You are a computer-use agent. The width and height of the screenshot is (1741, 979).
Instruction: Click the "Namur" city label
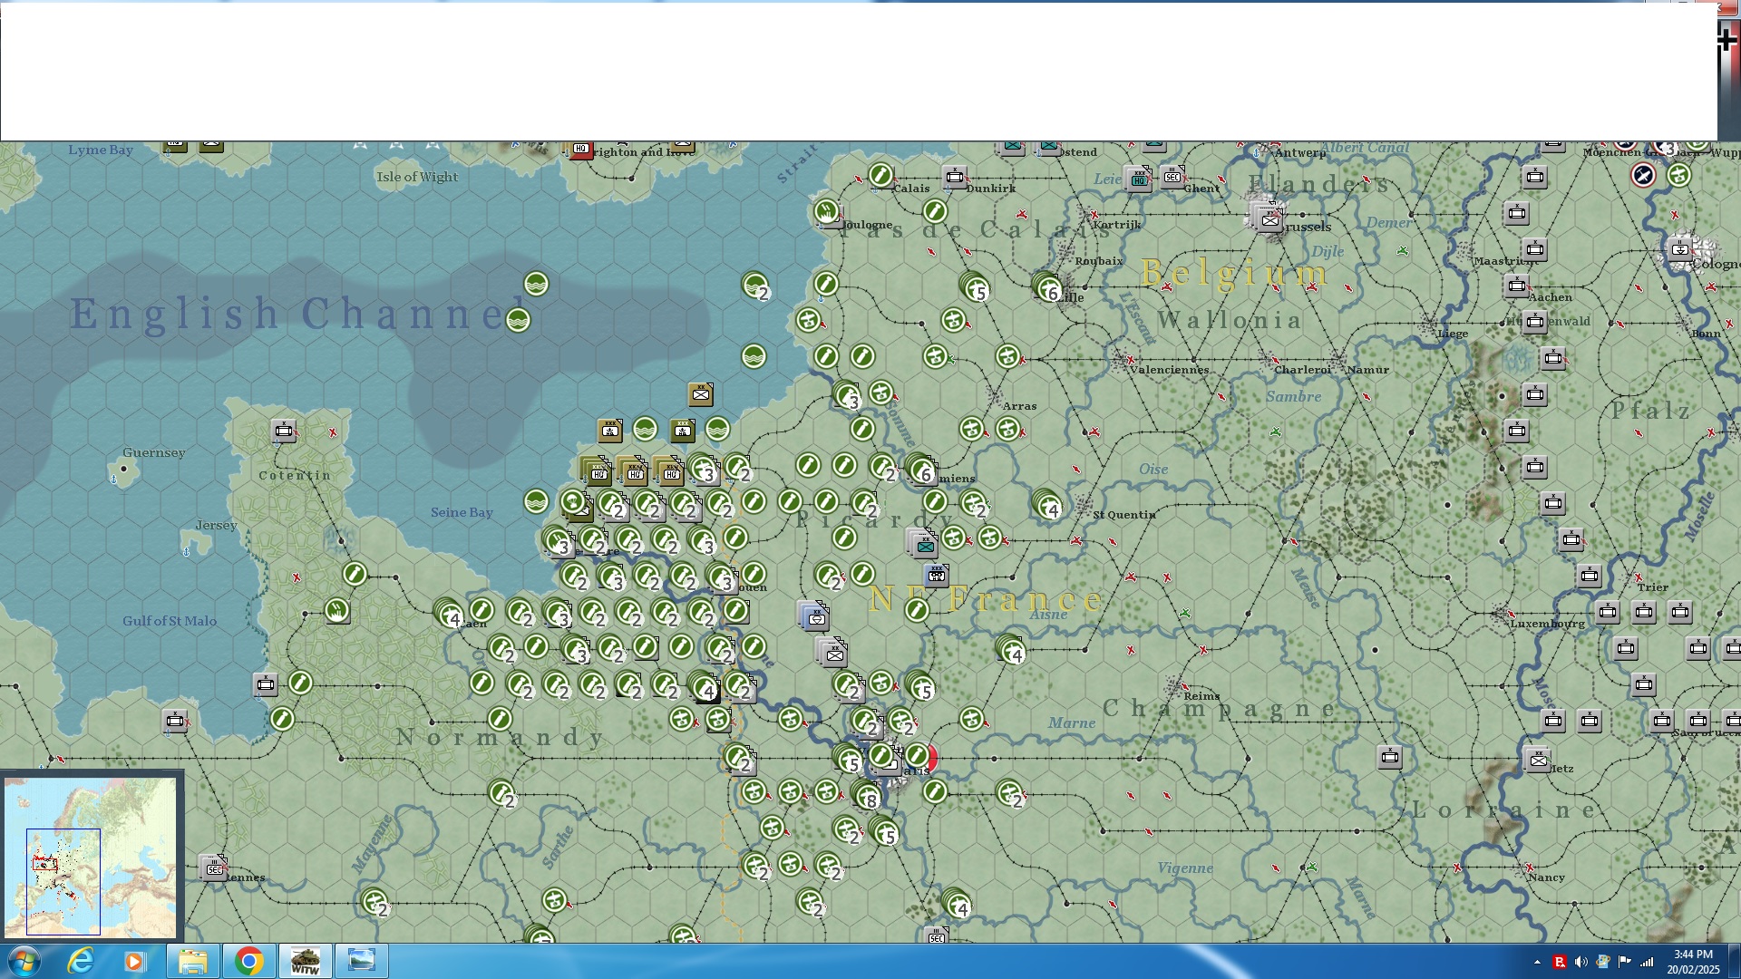(x=1367, y=370)
